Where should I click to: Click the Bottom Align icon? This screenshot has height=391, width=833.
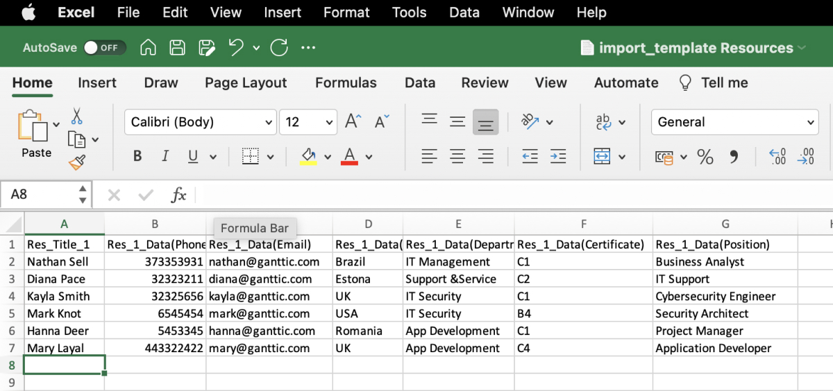pyautogui.click(x=486, y=122)
